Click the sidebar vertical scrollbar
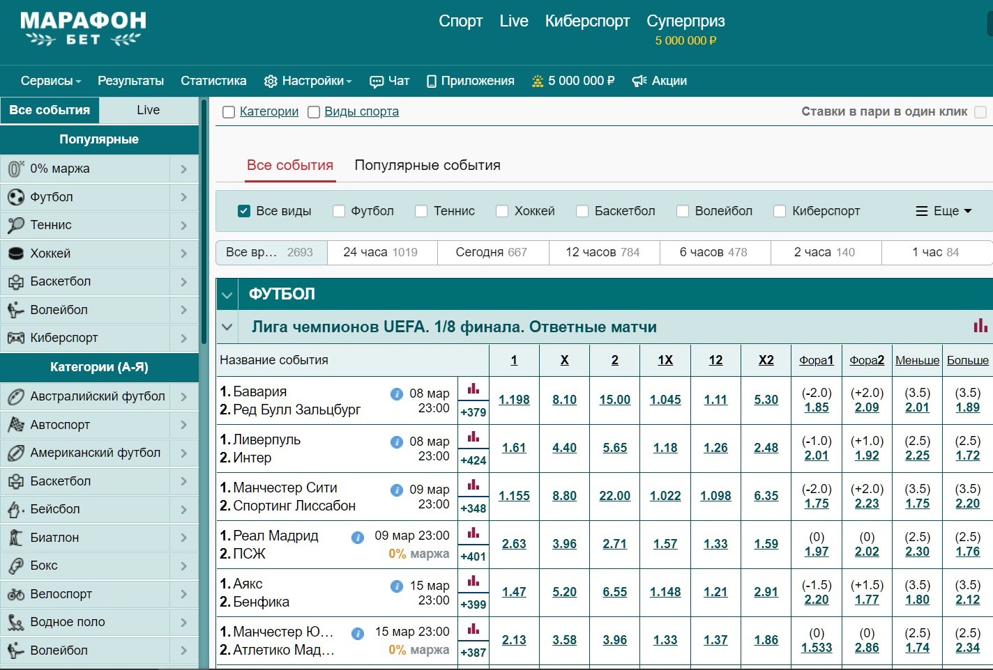 pyautogui.click(x=204, y=221)
